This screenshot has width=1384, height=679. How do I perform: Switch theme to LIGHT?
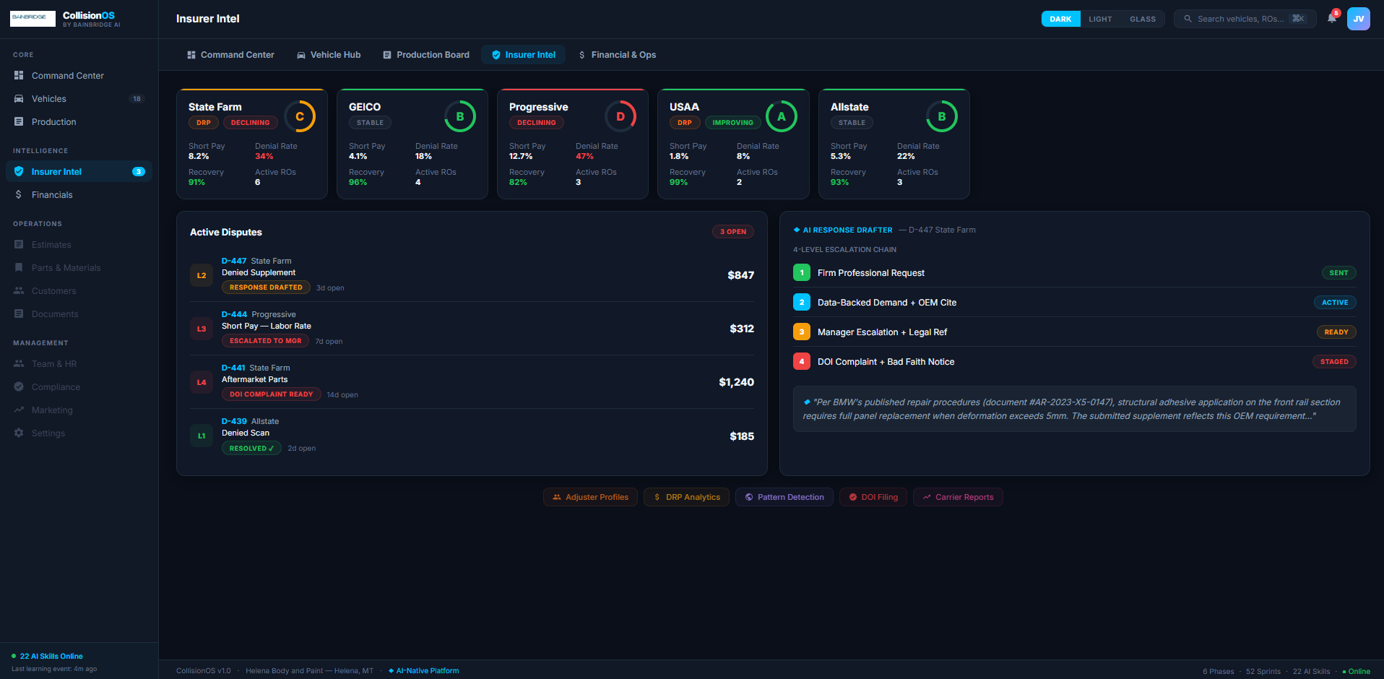(x=1100, y=19)
